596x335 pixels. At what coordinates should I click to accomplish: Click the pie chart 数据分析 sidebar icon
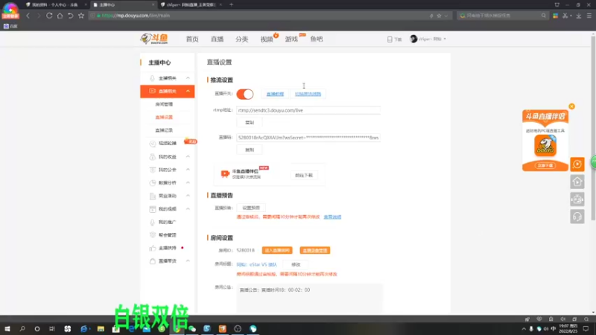[x=153, y=182]
